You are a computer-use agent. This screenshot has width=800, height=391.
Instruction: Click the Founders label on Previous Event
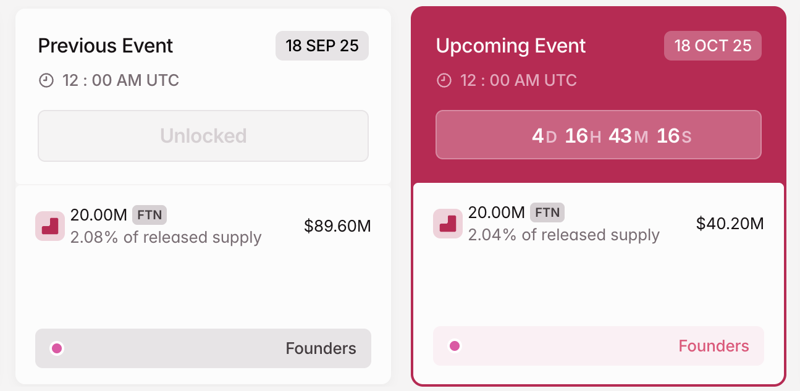coord(320,348)
